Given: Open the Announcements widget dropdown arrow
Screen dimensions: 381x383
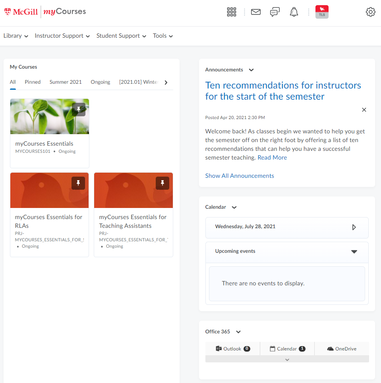Looking at the screenshot, I should [251, 70].
